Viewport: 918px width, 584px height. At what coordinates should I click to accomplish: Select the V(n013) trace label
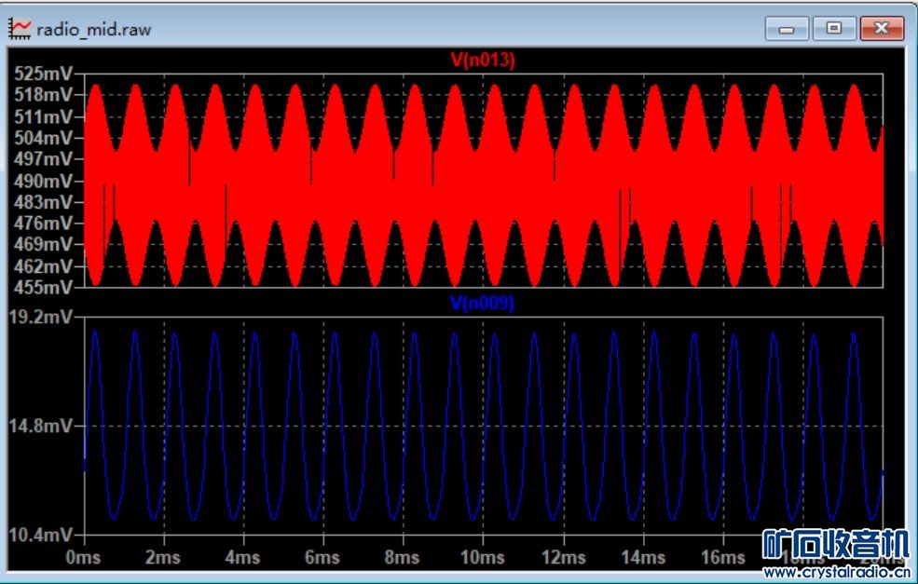(483, 61)
